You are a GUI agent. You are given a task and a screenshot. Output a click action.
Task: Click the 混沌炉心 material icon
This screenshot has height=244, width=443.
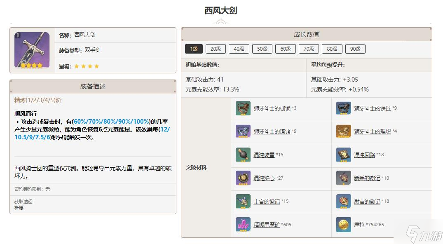pos(243,178)
